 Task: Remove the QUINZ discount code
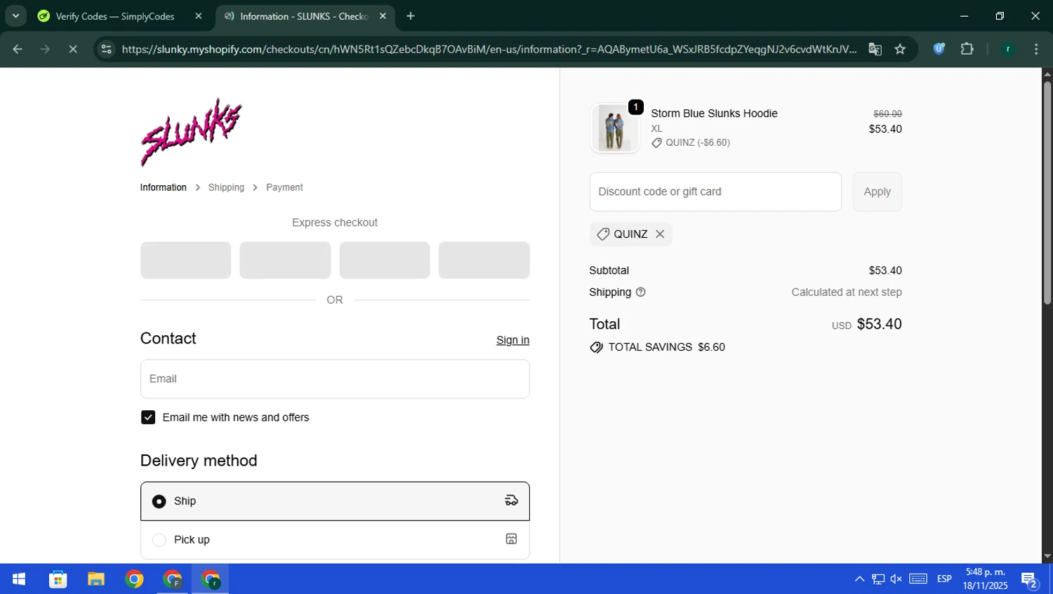660,234
